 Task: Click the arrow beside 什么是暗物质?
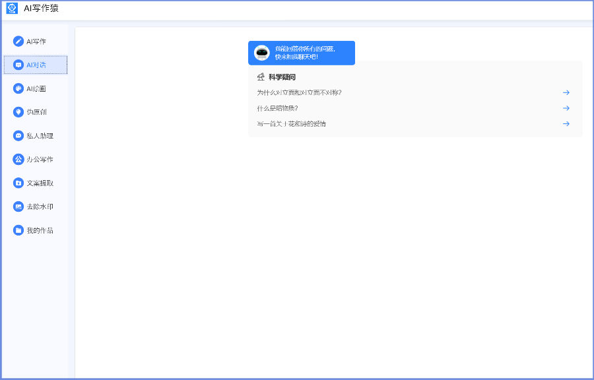pos(566,108)
